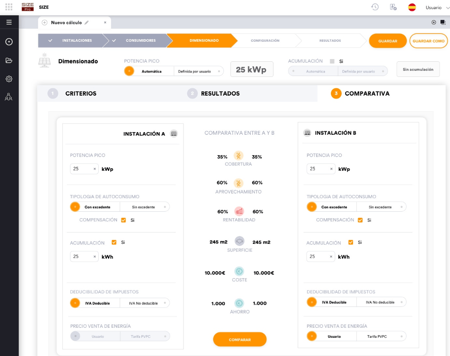This screenshot has width=450, height=356.
Task: Enable the top Acumulación Si checkbox
Action: pos(332,61)
